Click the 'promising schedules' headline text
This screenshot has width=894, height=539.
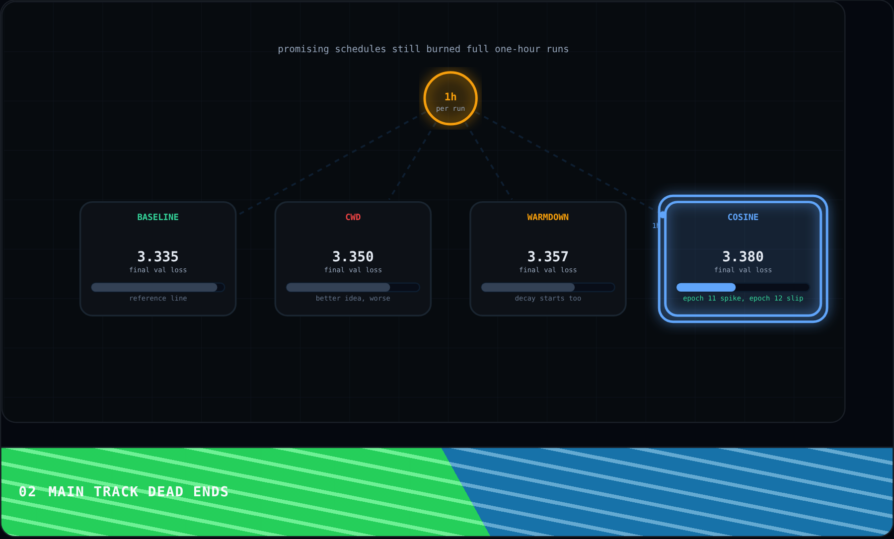pos(423,49)
